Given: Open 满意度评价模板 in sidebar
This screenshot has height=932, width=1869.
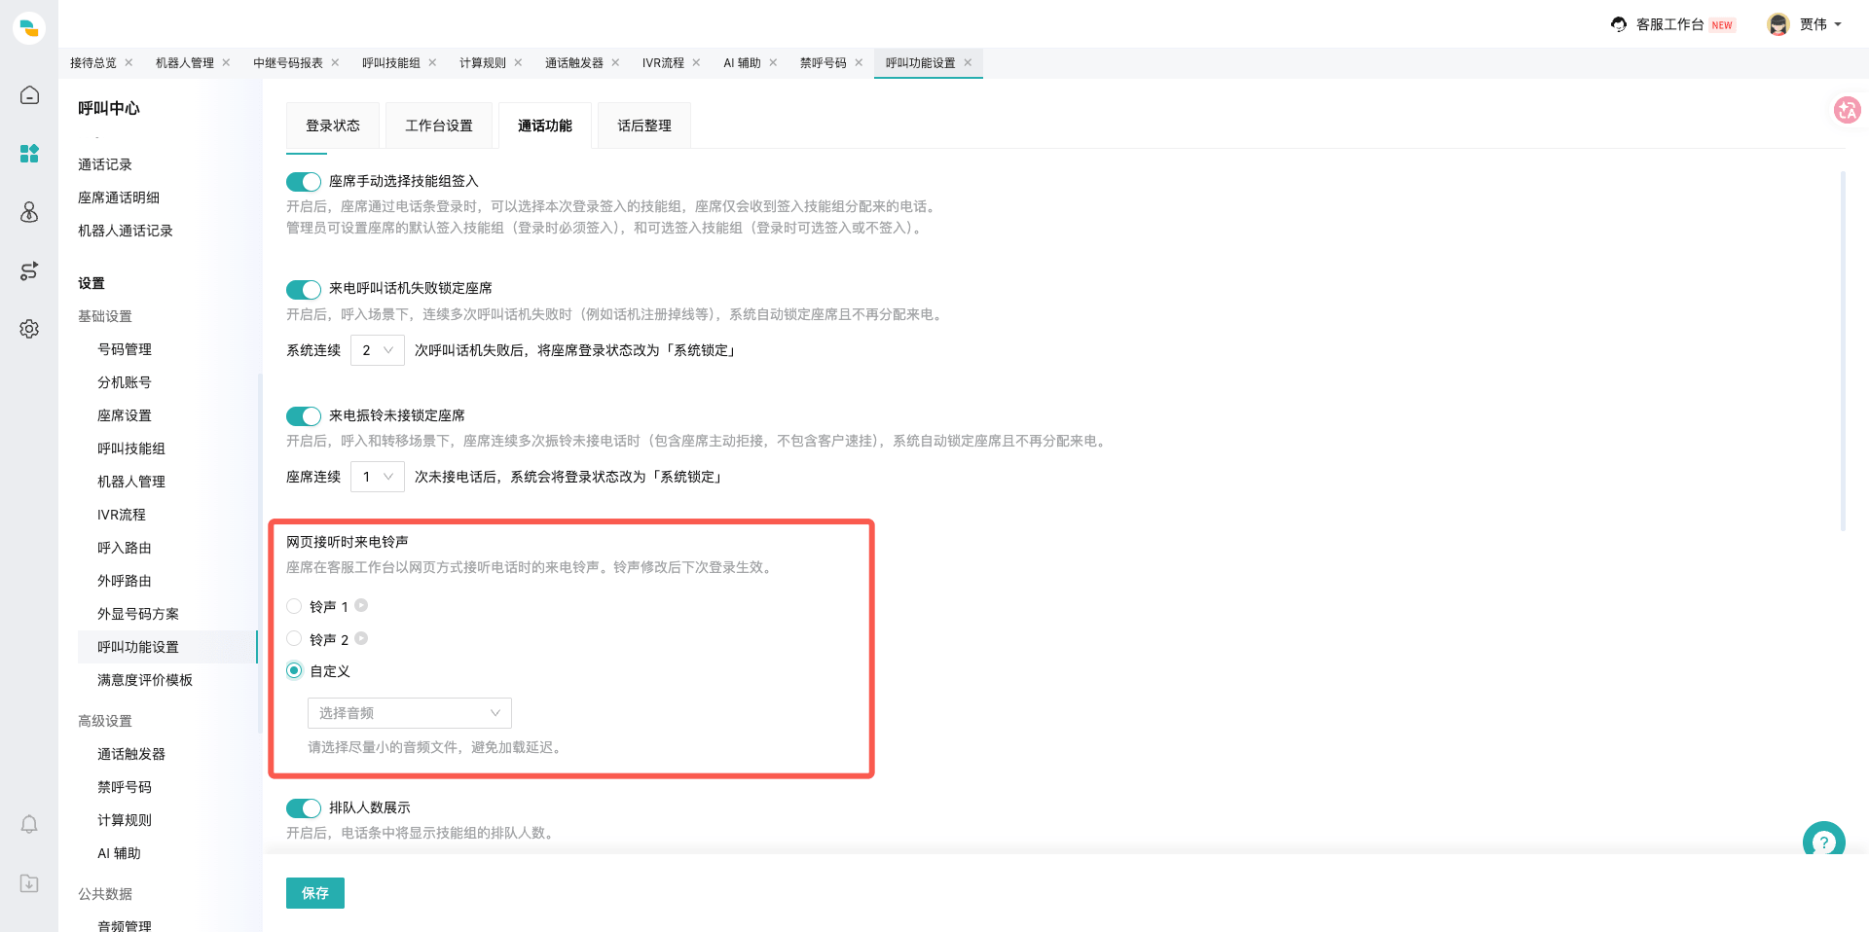Looking at the screenshot, I should [145, 680].
